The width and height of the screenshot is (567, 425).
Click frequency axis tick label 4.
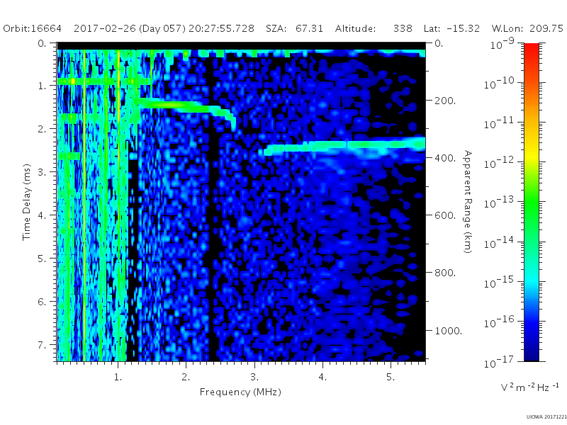pos(322,378)
